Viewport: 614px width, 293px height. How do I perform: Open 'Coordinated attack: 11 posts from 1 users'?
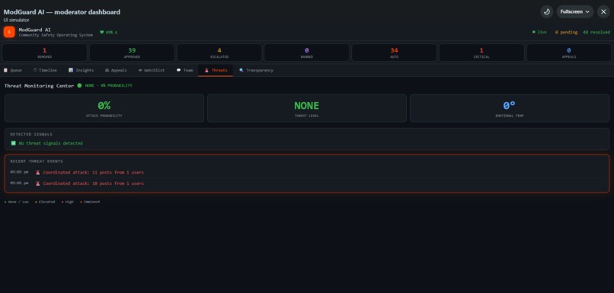pos(93,172)
